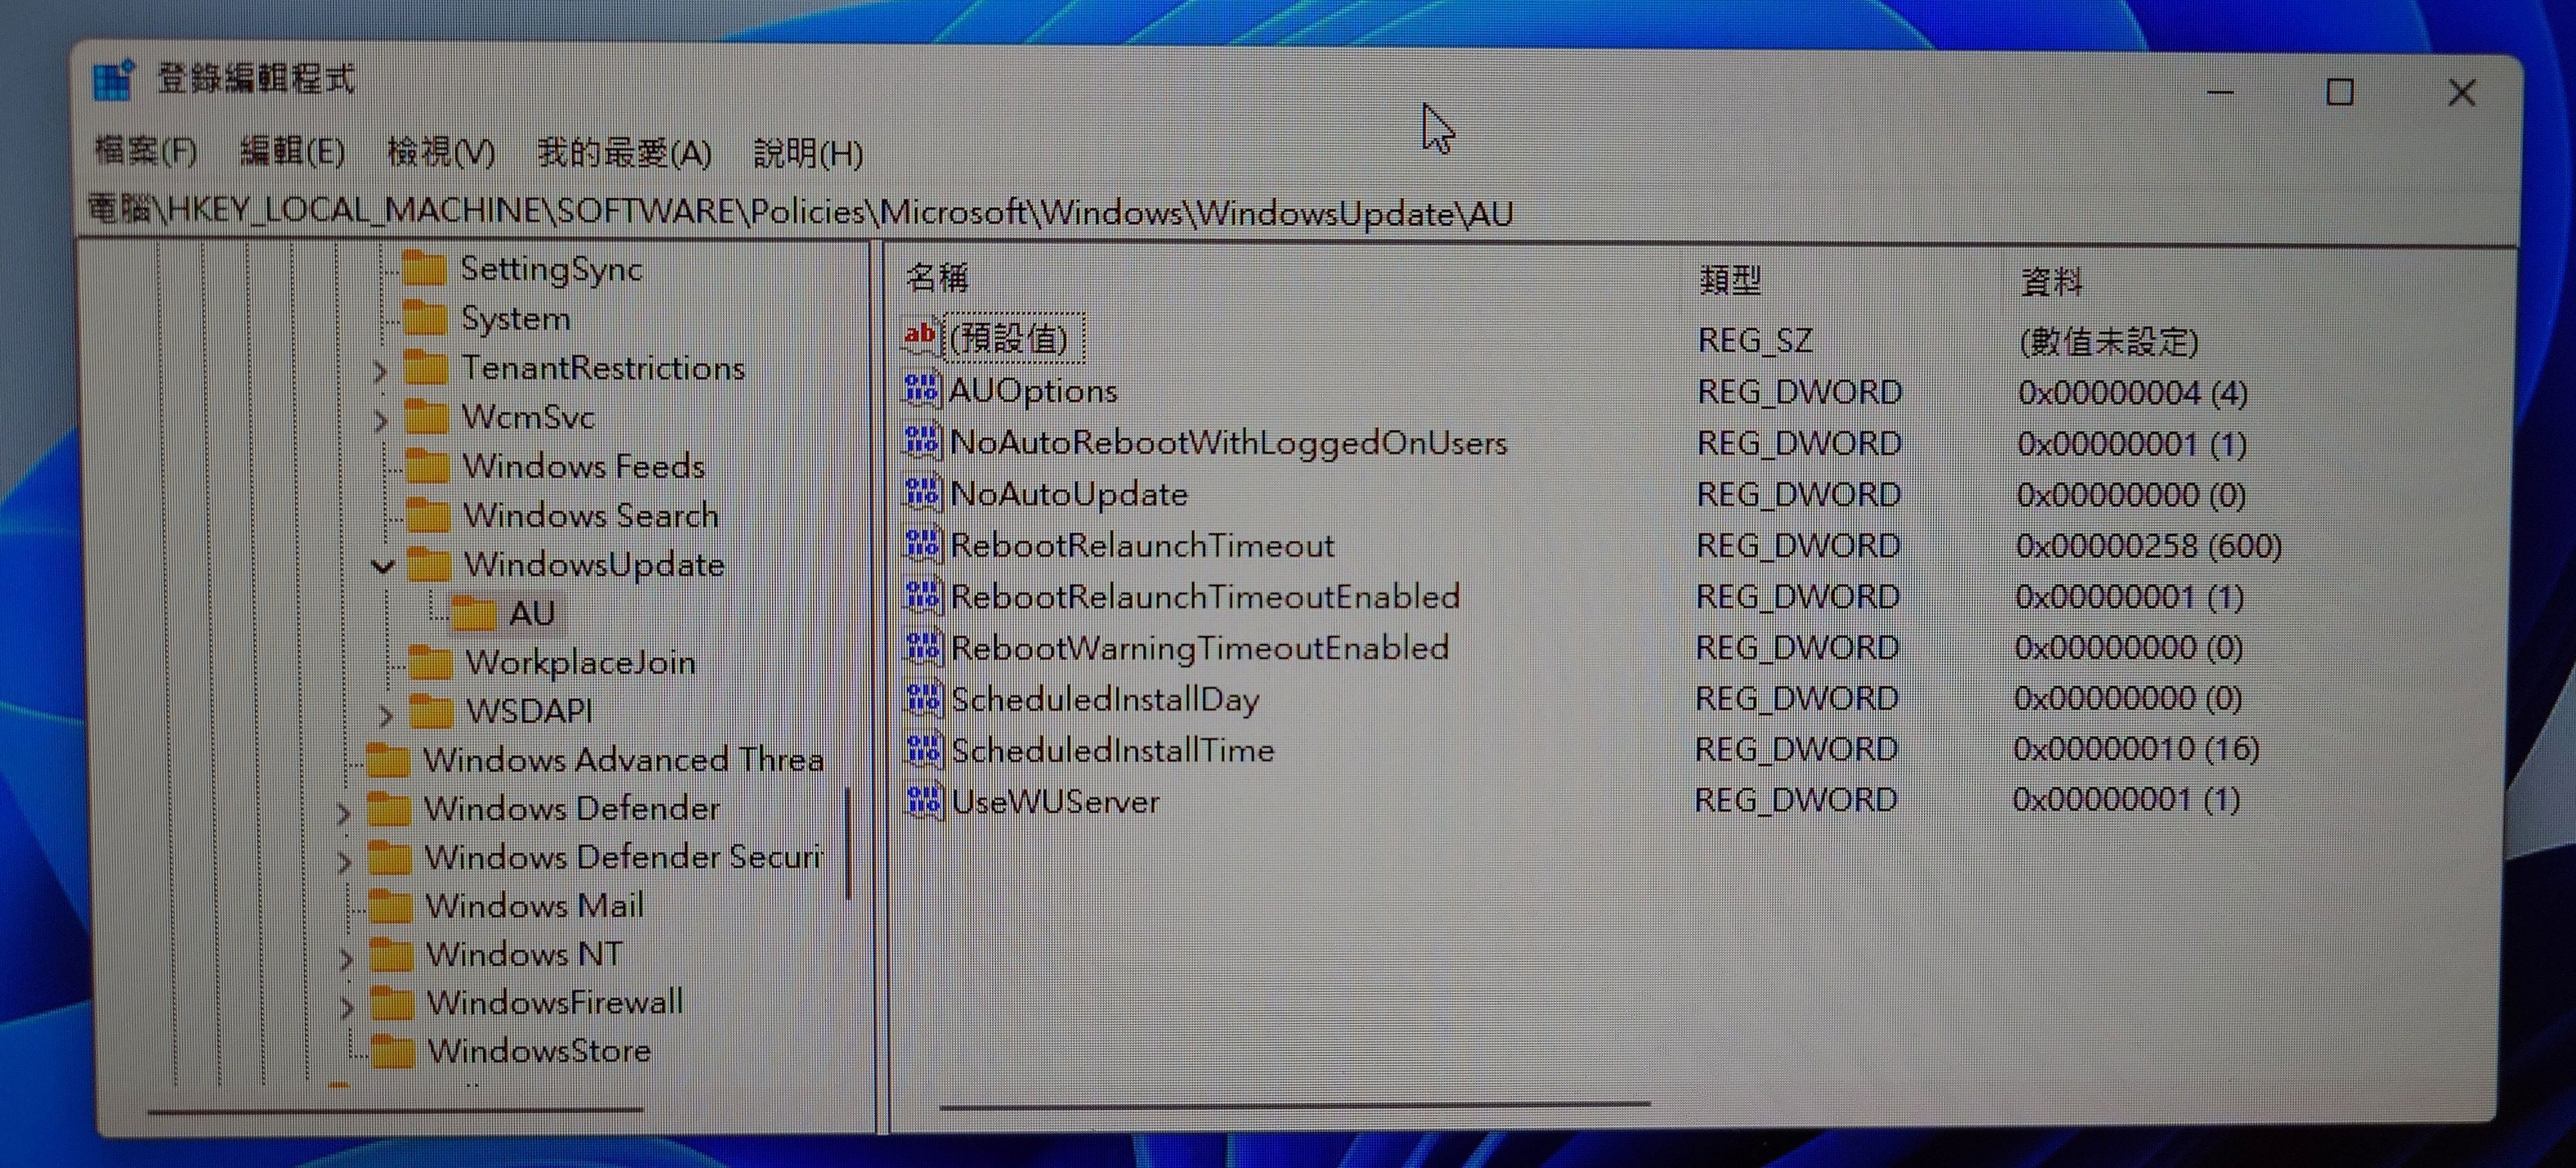Select the System folder icon in tree

pyautogui.click(x=425, y=319)
